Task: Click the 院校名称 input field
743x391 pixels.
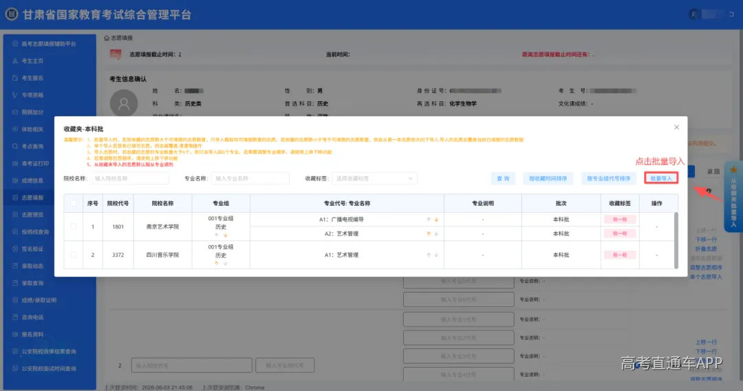Action: (x=129, y=179)
